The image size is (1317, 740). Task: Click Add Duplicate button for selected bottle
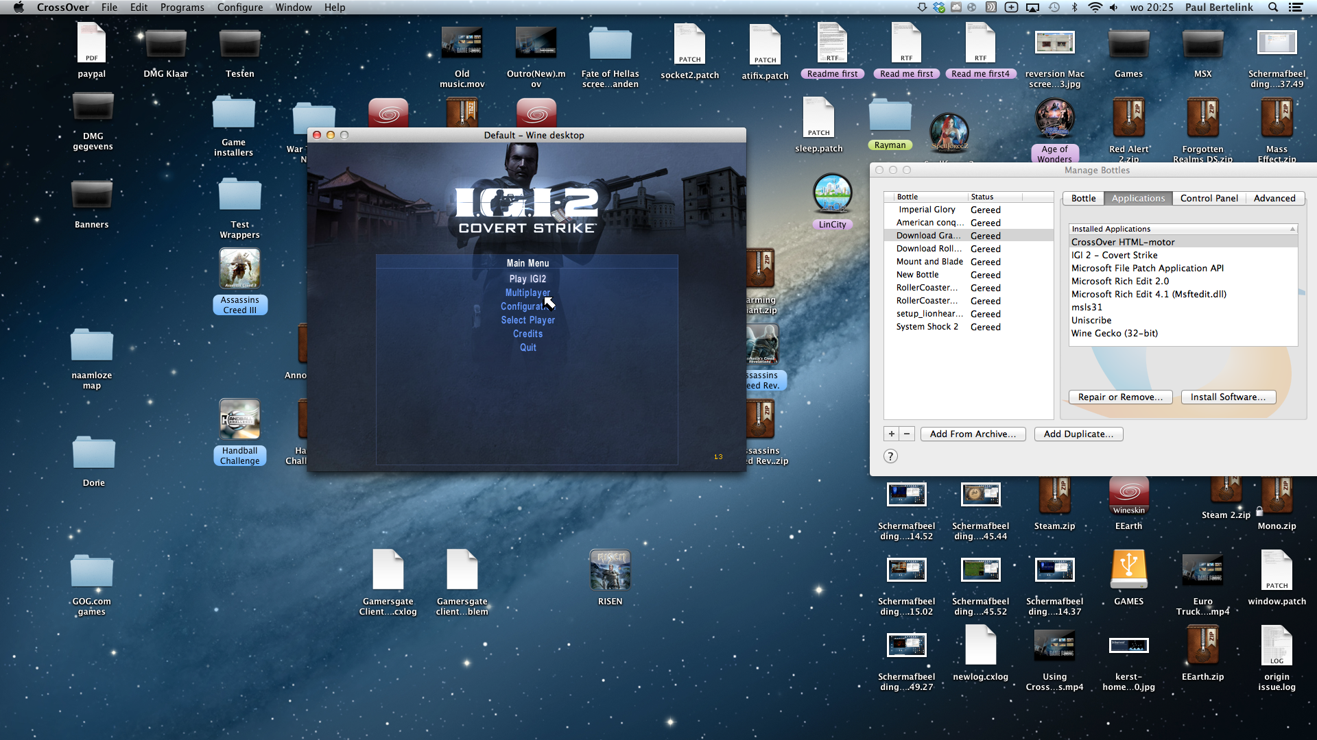point(1078,433)
